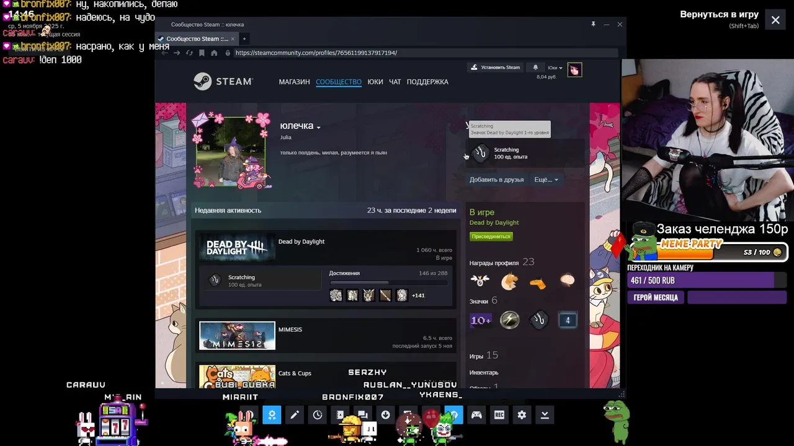Click the REC recording icon
Viewport: 794px width, 446px height.
coord(499,415)
